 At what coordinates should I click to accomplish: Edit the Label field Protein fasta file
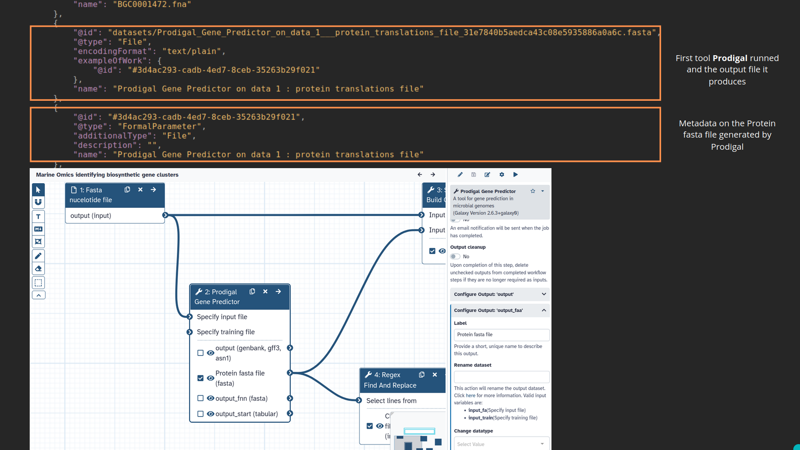(502, 335)
